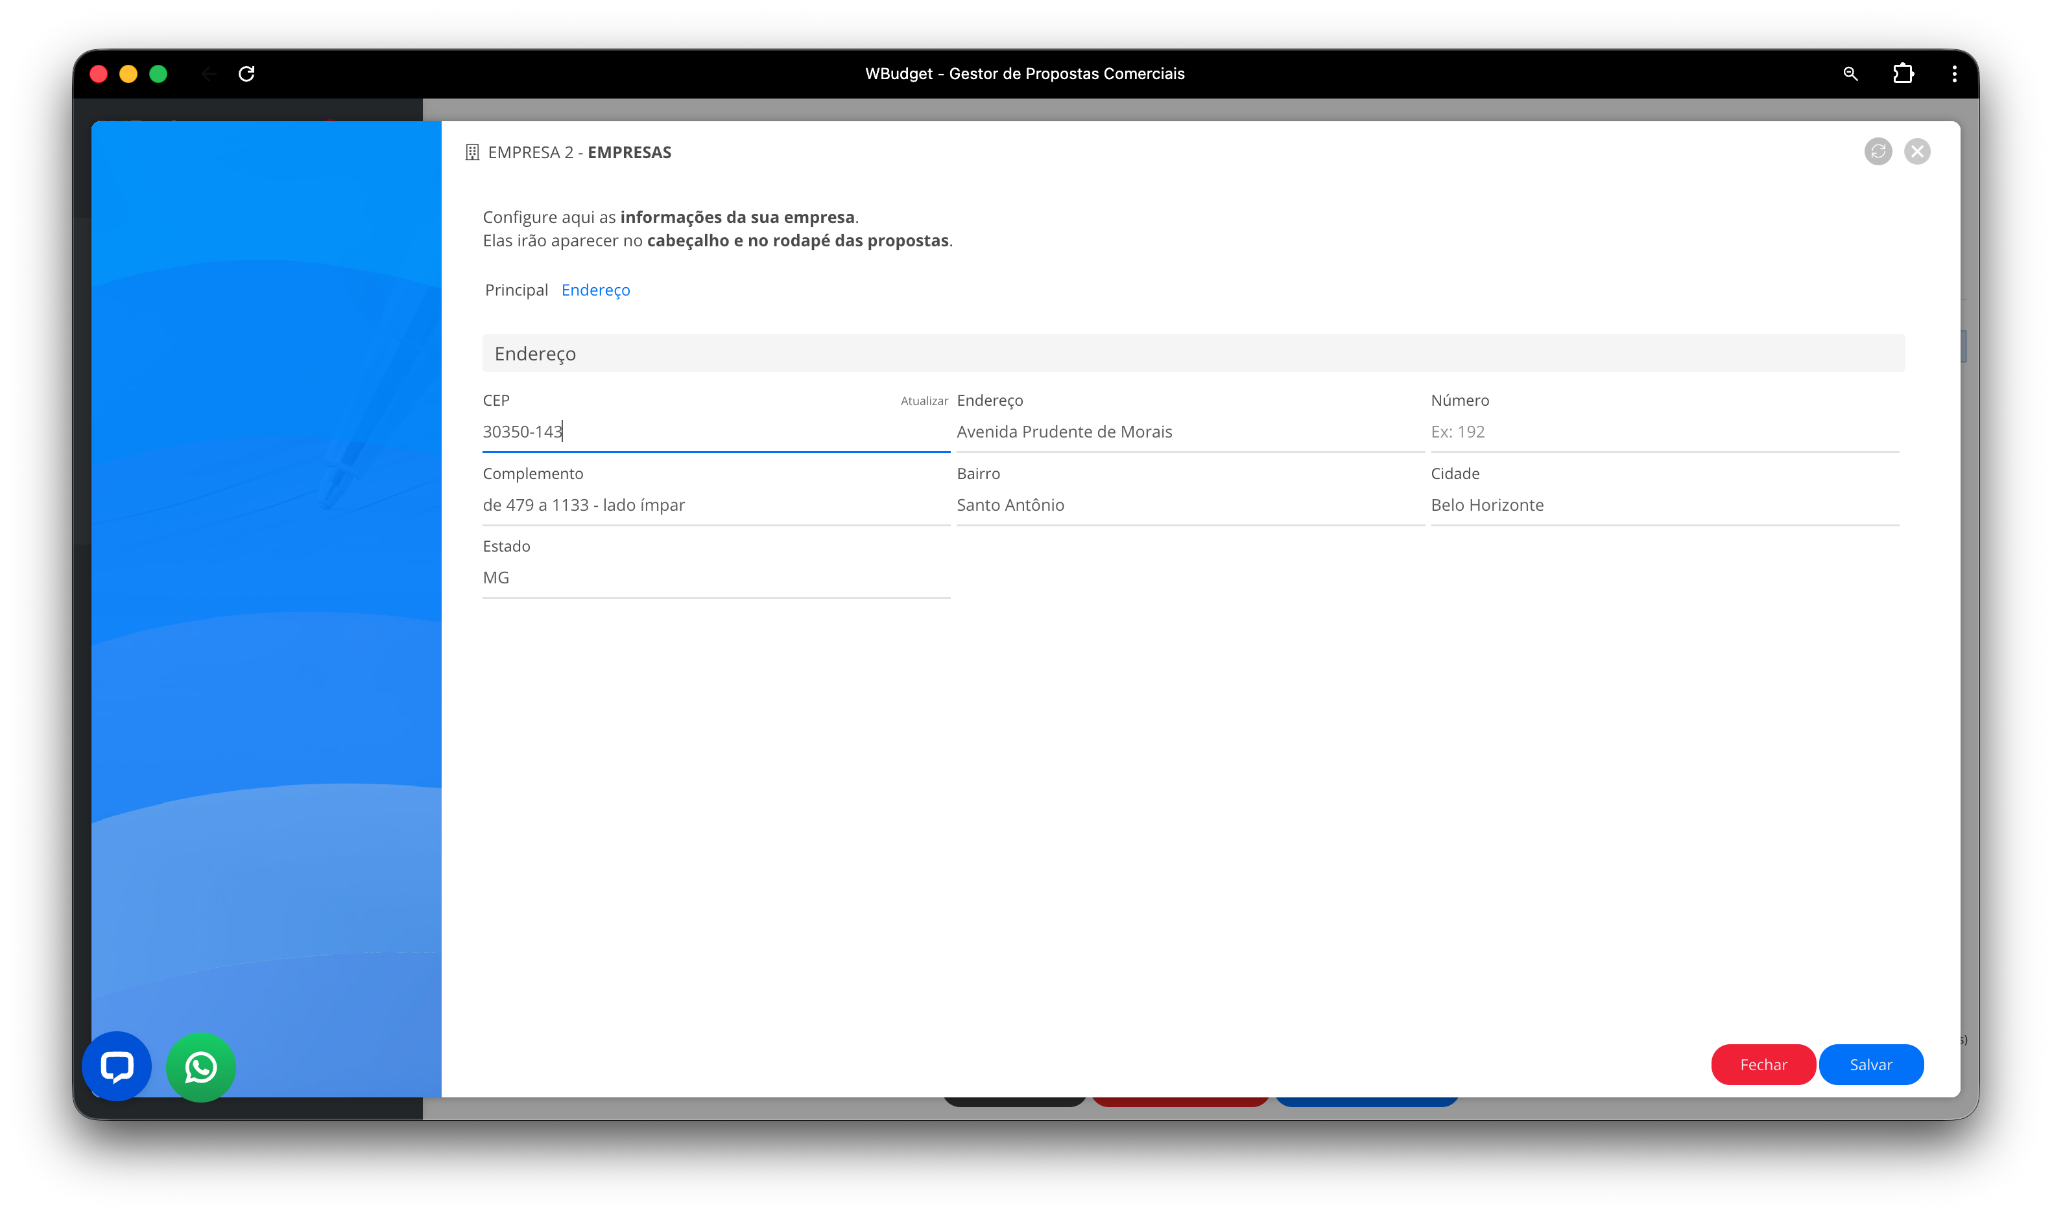This screenshot has width=2052, height=1216.
Task: Click the Bairro field with Santo Antônio
Action: (x=1189, y=505)
